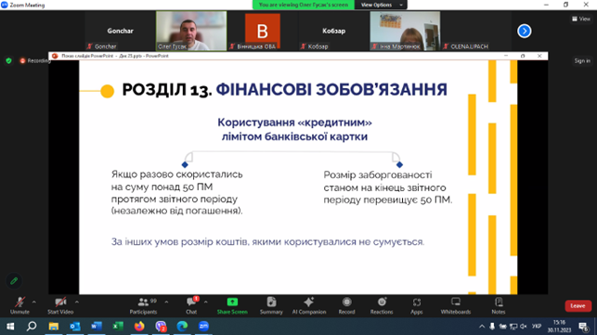Open the Participants panel

click(143, 305)
